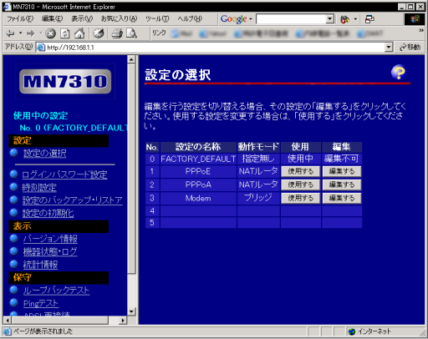Open the ファイル(F) menu

click(20, 19)
